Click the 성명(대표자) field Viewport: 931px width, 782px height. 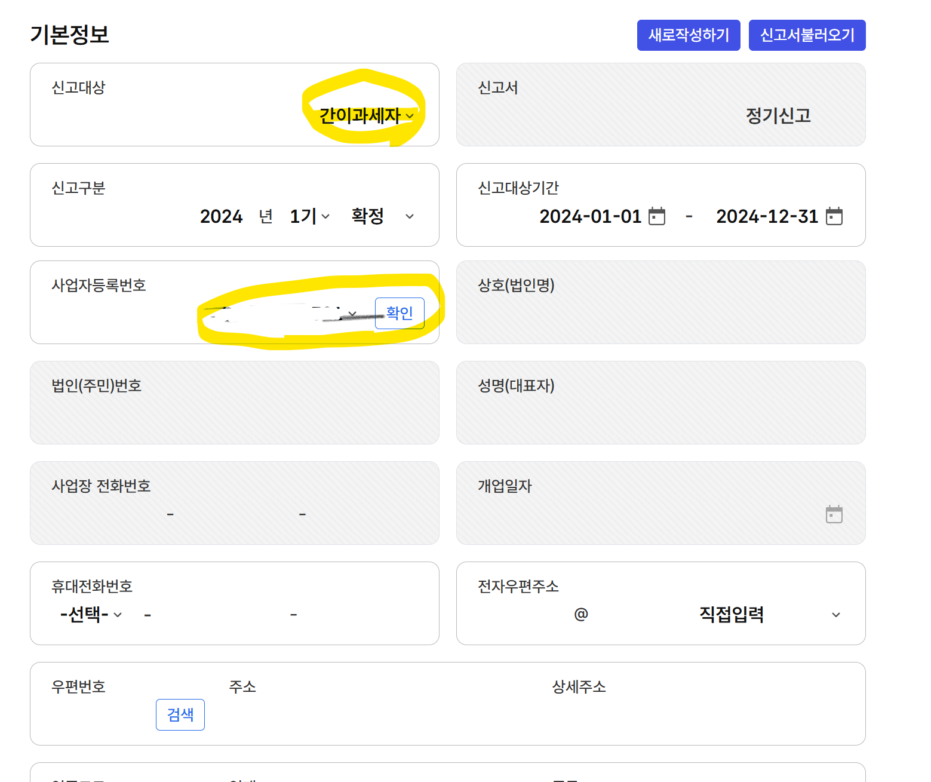point(661,403)
